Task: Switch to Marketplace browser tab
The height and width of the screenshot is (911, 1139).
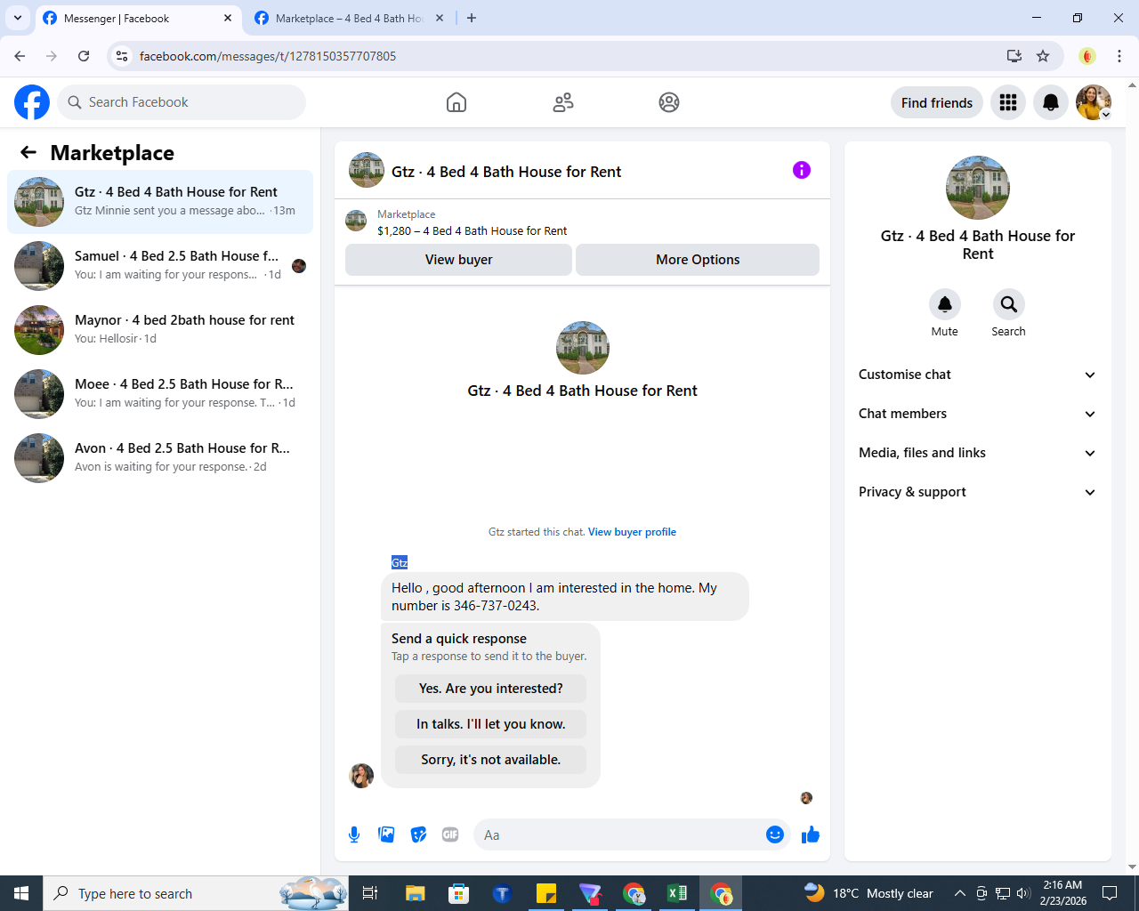Action: click(x=349, y=18)
